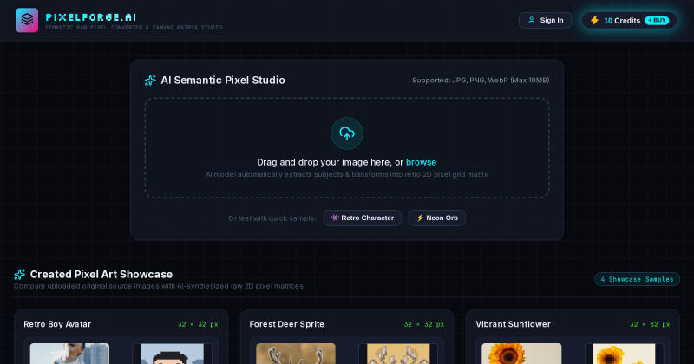Click the sparkle icon beside AI Semantic Pixel Studio
694x364 pixels.
coord(150,80)
